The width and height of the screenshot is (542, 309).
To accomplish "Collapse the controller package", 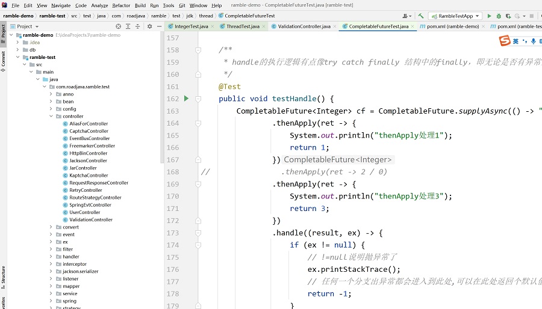I will (51, 116).
